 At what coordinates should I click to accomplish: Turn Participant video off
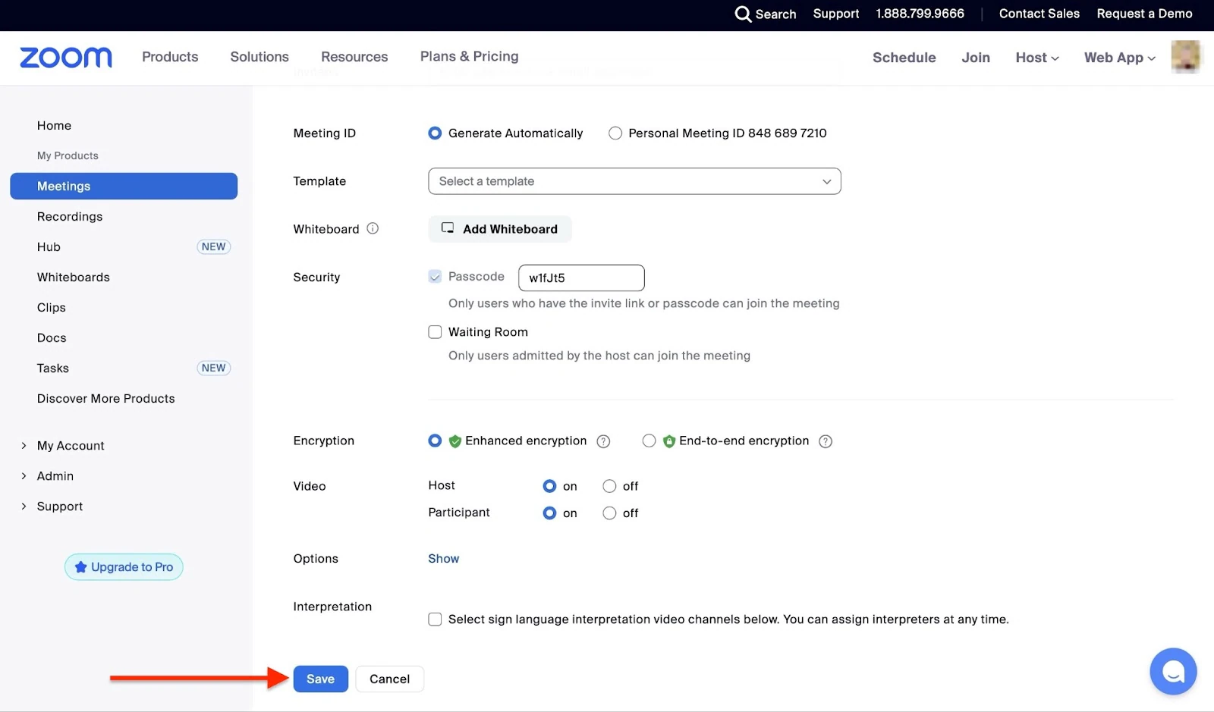(x=609, y=513)
